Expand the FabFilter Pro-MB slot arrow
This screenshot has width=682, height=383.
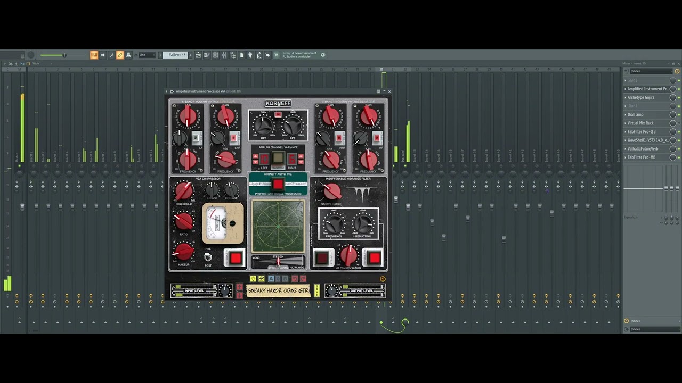[626, 157]
